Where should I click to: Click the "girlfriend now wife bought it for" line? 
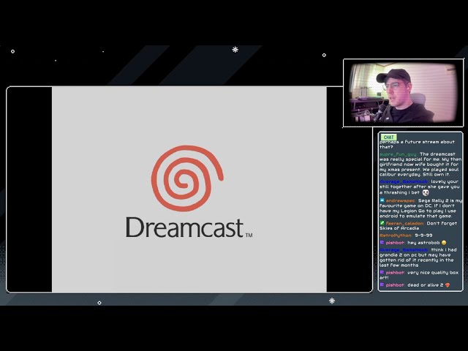click(x=419, y=165)
